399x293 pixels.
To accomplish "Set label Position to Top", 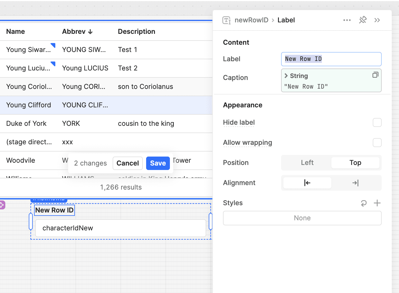I will tap(355, 163).
